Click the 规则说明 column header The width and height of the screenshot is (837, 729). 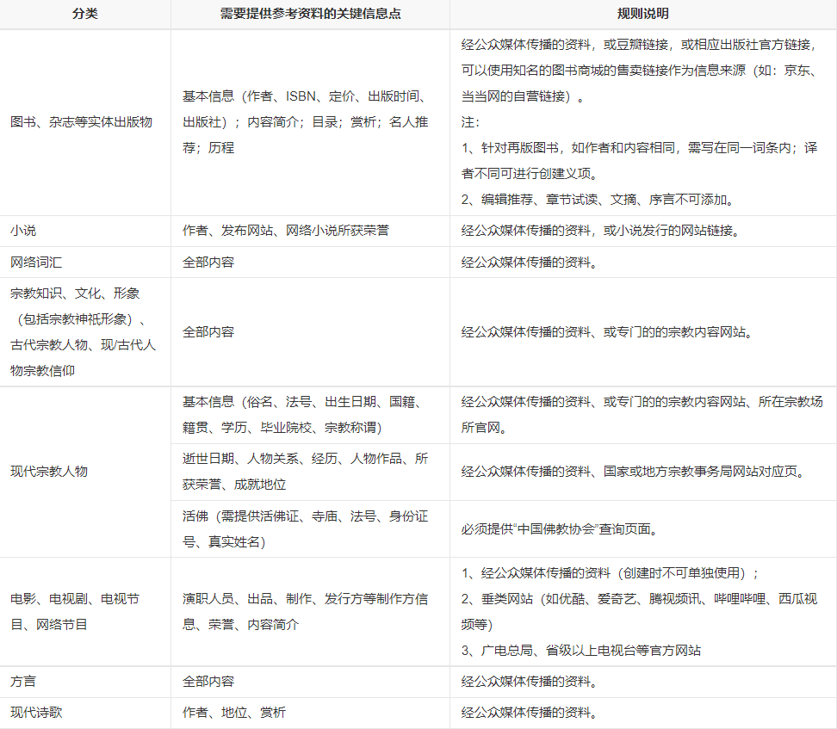pos(642,14)
